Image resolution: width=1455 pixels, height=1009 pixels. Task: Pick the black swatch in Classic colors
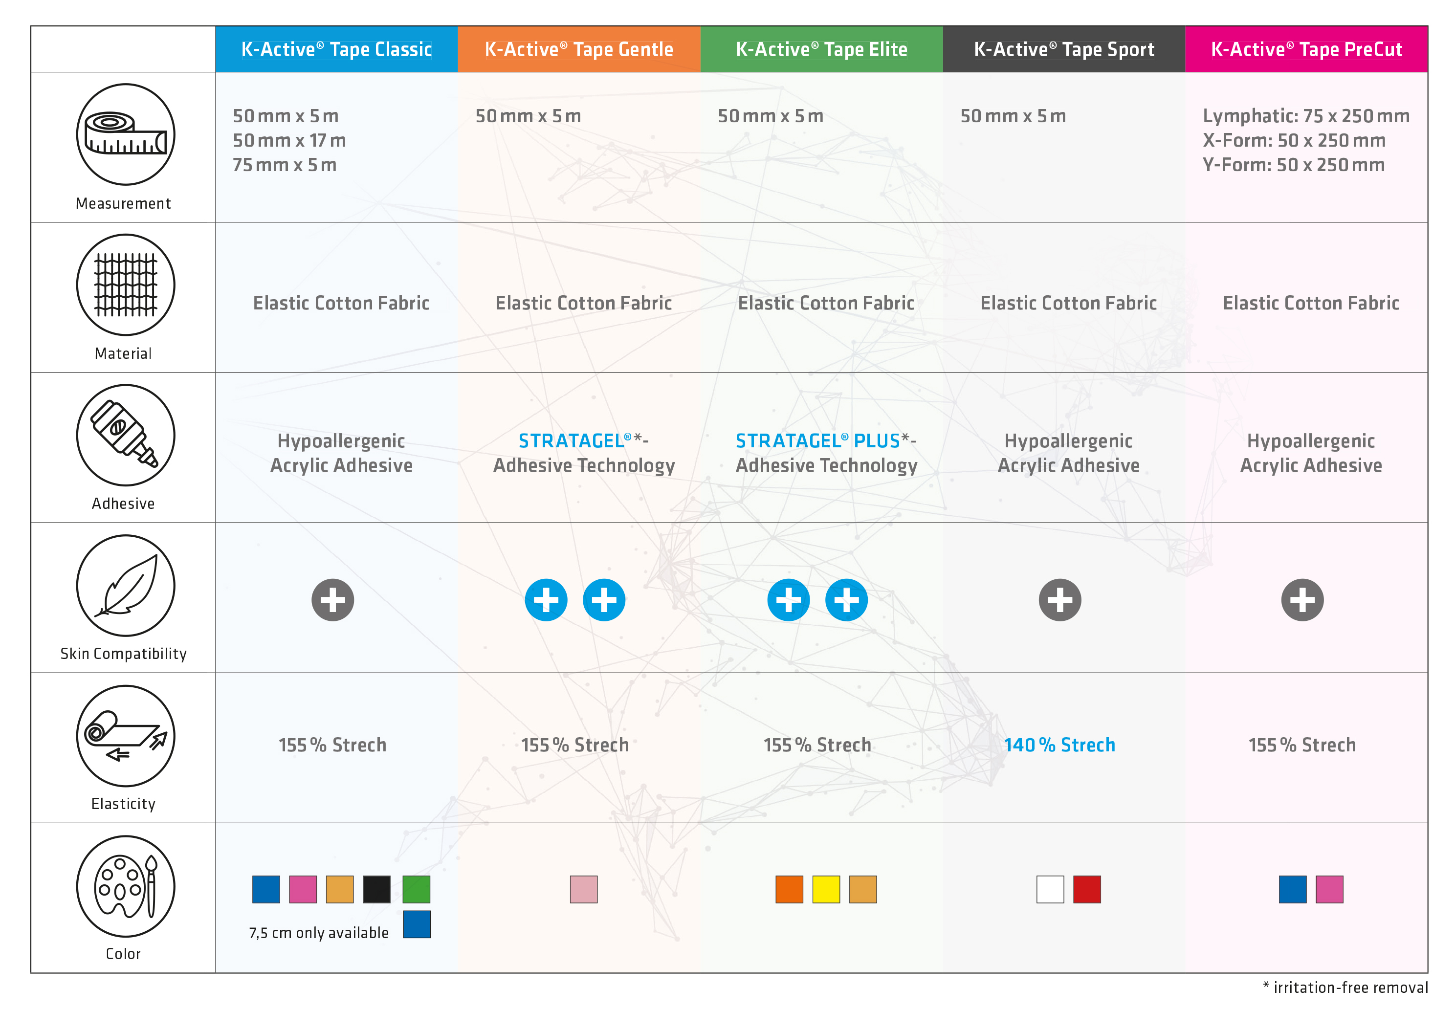point(376,889)
